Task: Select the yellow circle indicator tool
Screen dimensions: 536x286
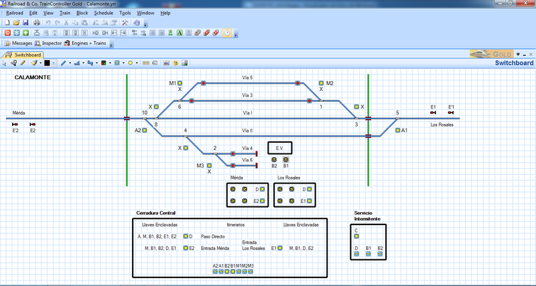Action: coord(130,63)
